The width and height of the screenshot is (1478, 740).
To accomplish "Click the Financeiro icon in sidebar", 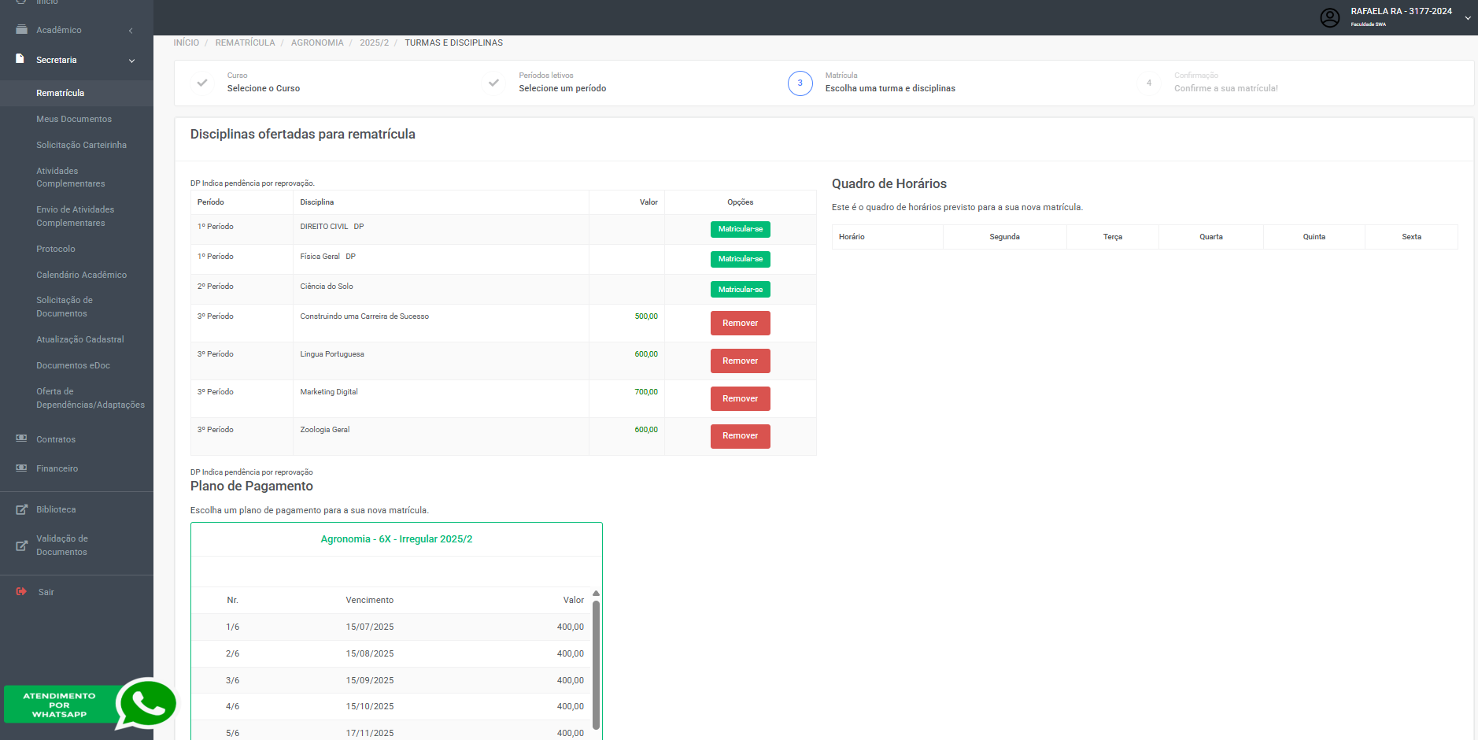I will (21, 468).
